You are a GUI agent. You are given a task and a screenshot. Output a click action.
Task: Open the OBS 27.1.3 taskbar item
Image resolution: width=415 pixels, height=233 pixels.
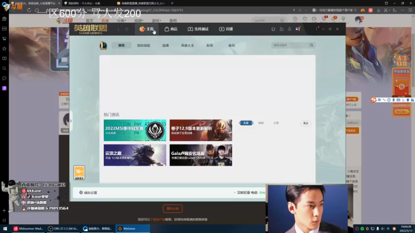click(63, 229)
